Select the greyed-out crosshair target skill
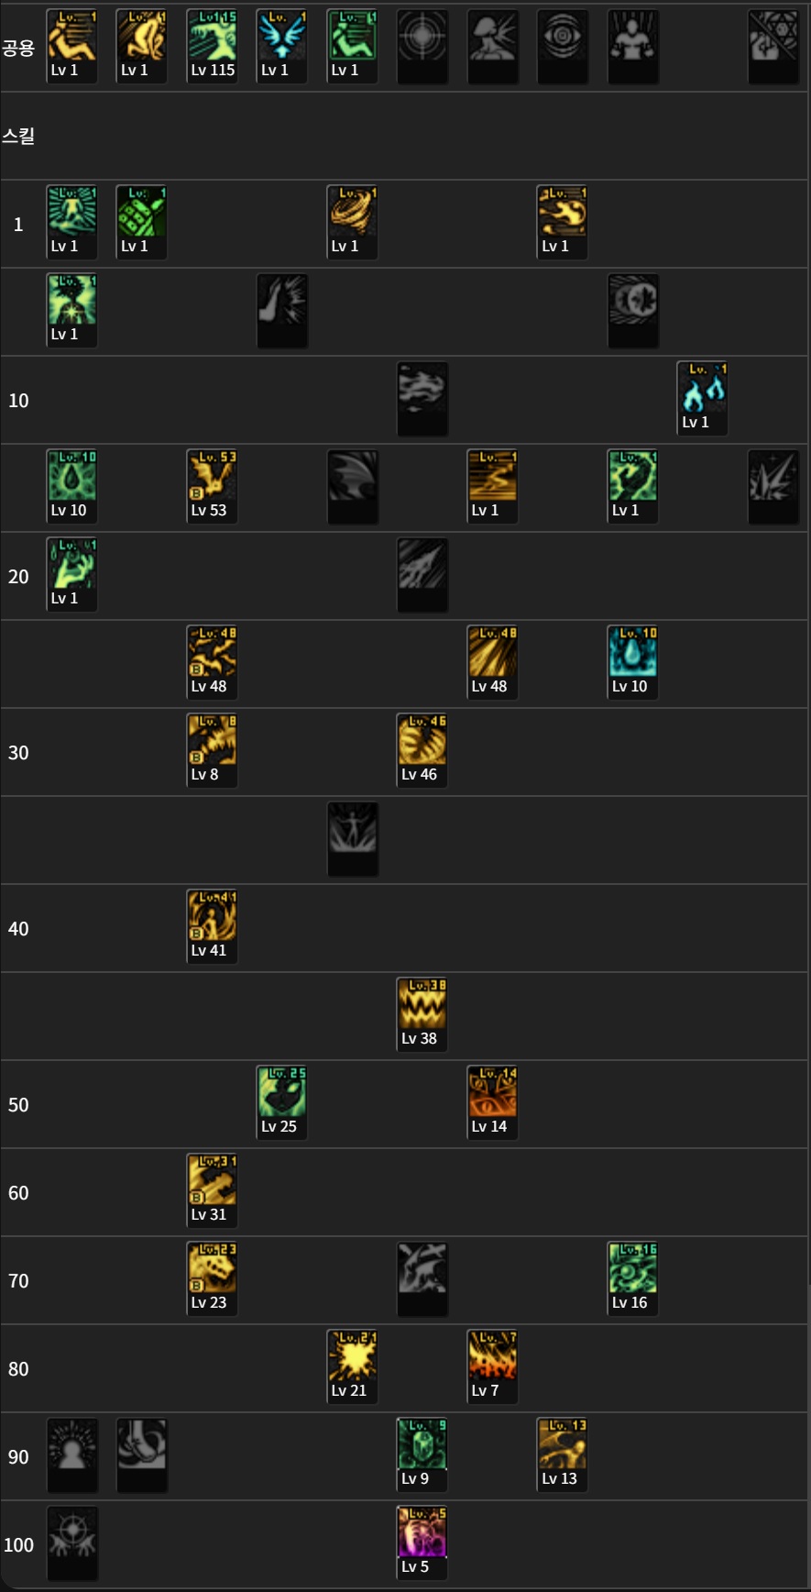The width and height of the screenshot is (811, 1592). pos(422,46)
